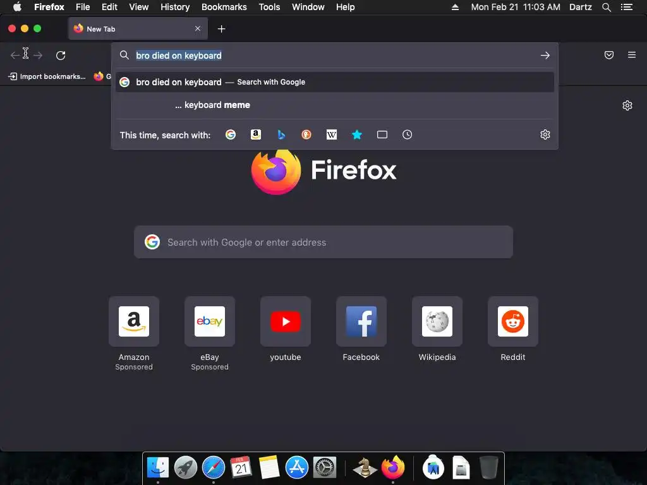Viewport: 647px width, 485px height.
Task: Open the Apple menu
Action: tap(17, 7)
